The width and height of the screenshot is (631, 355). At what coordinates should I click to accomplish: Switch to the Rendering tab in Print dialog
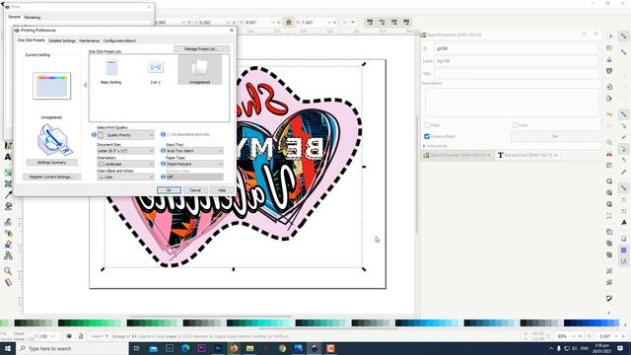pos(33,18)
